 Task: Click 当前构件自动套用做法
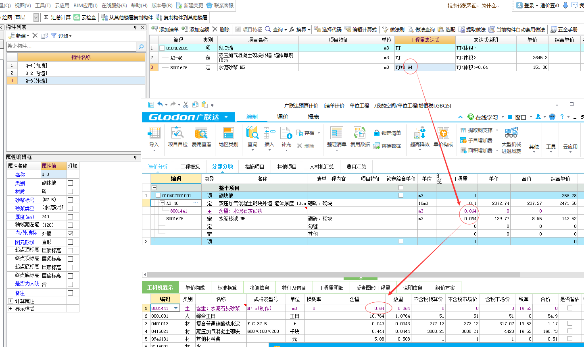pyautogui.click(x=517, y=29)
